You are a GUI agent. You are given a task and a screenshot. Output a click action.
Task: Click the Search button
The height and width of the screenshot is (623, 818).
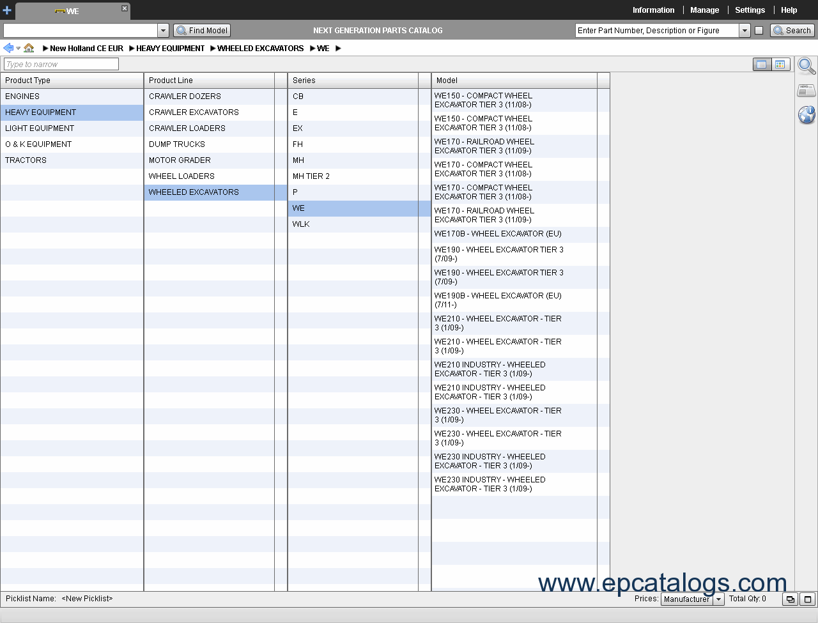click(792, 30)
